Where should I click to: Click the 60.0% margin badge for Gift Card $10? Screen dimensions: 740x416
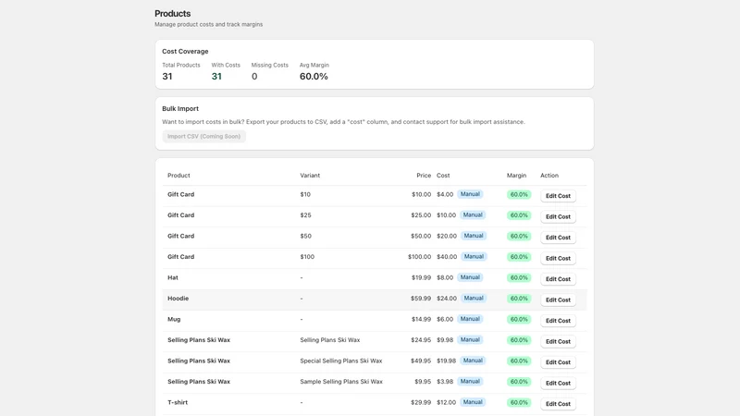click(519, 194)
